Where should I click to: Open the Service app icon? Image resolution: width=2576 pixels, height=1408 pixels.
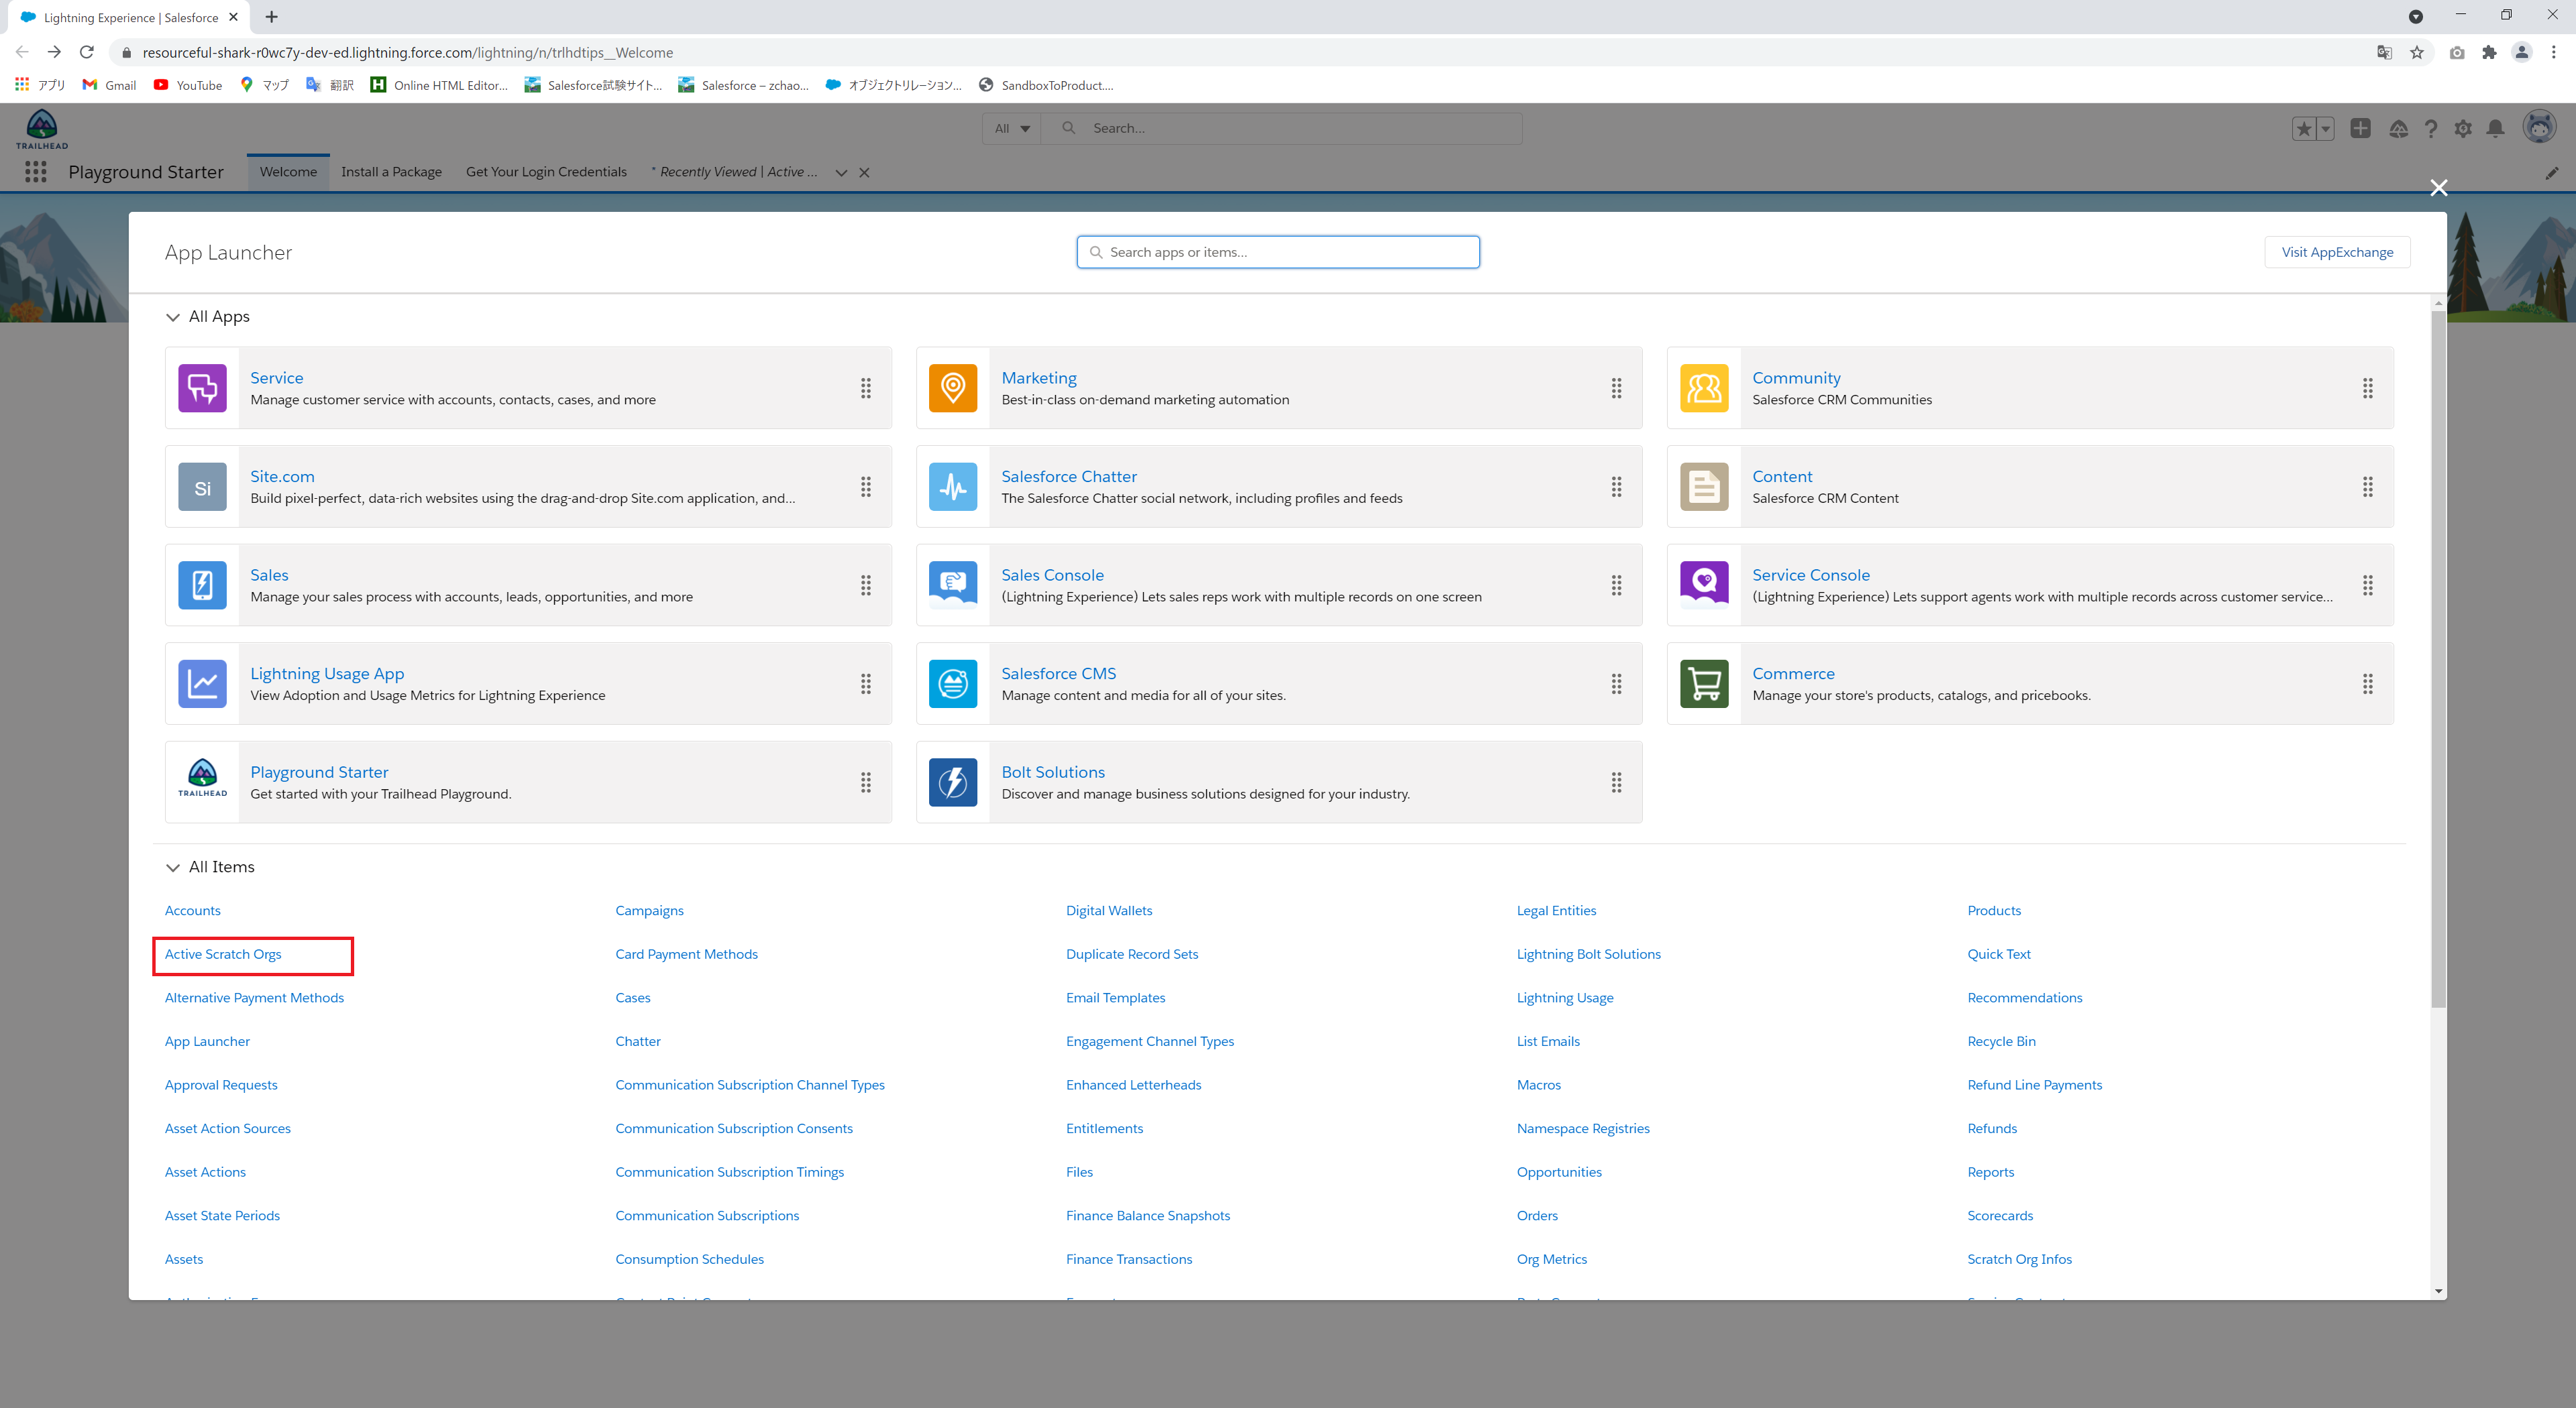point(202,388)
